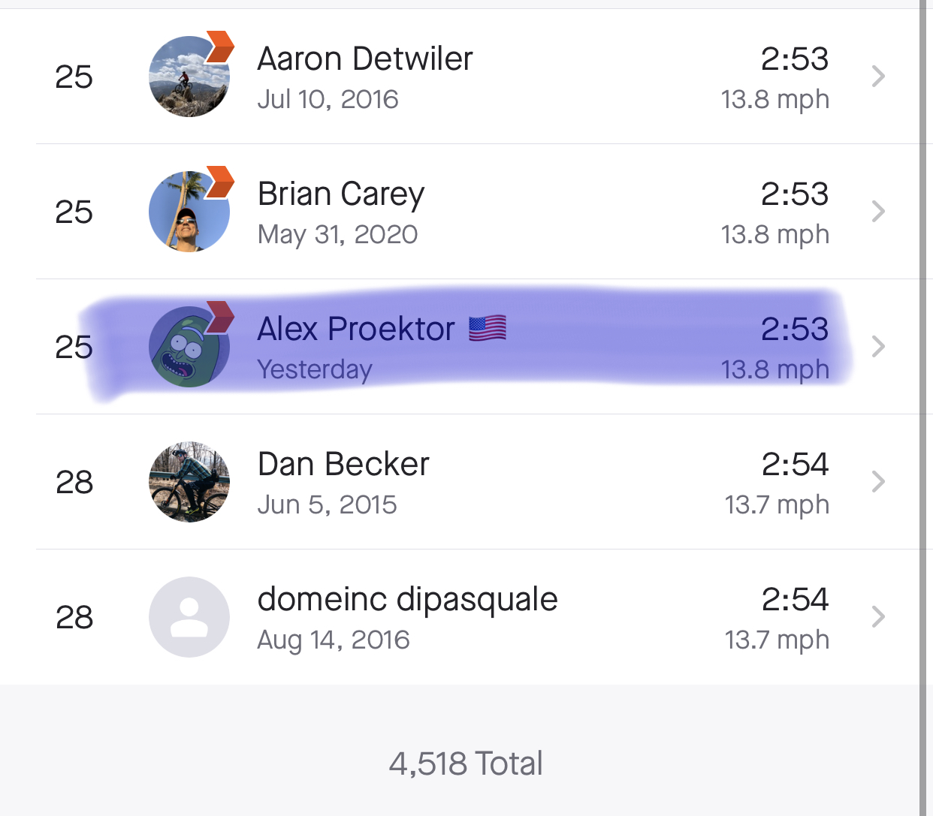The width and height of the screenshot is (933, 816).
Task: Click the 4,518 Total footer label
Action: point(466,763)
